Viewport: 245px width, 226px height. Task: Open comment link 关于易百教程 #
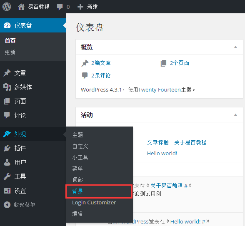169,186
